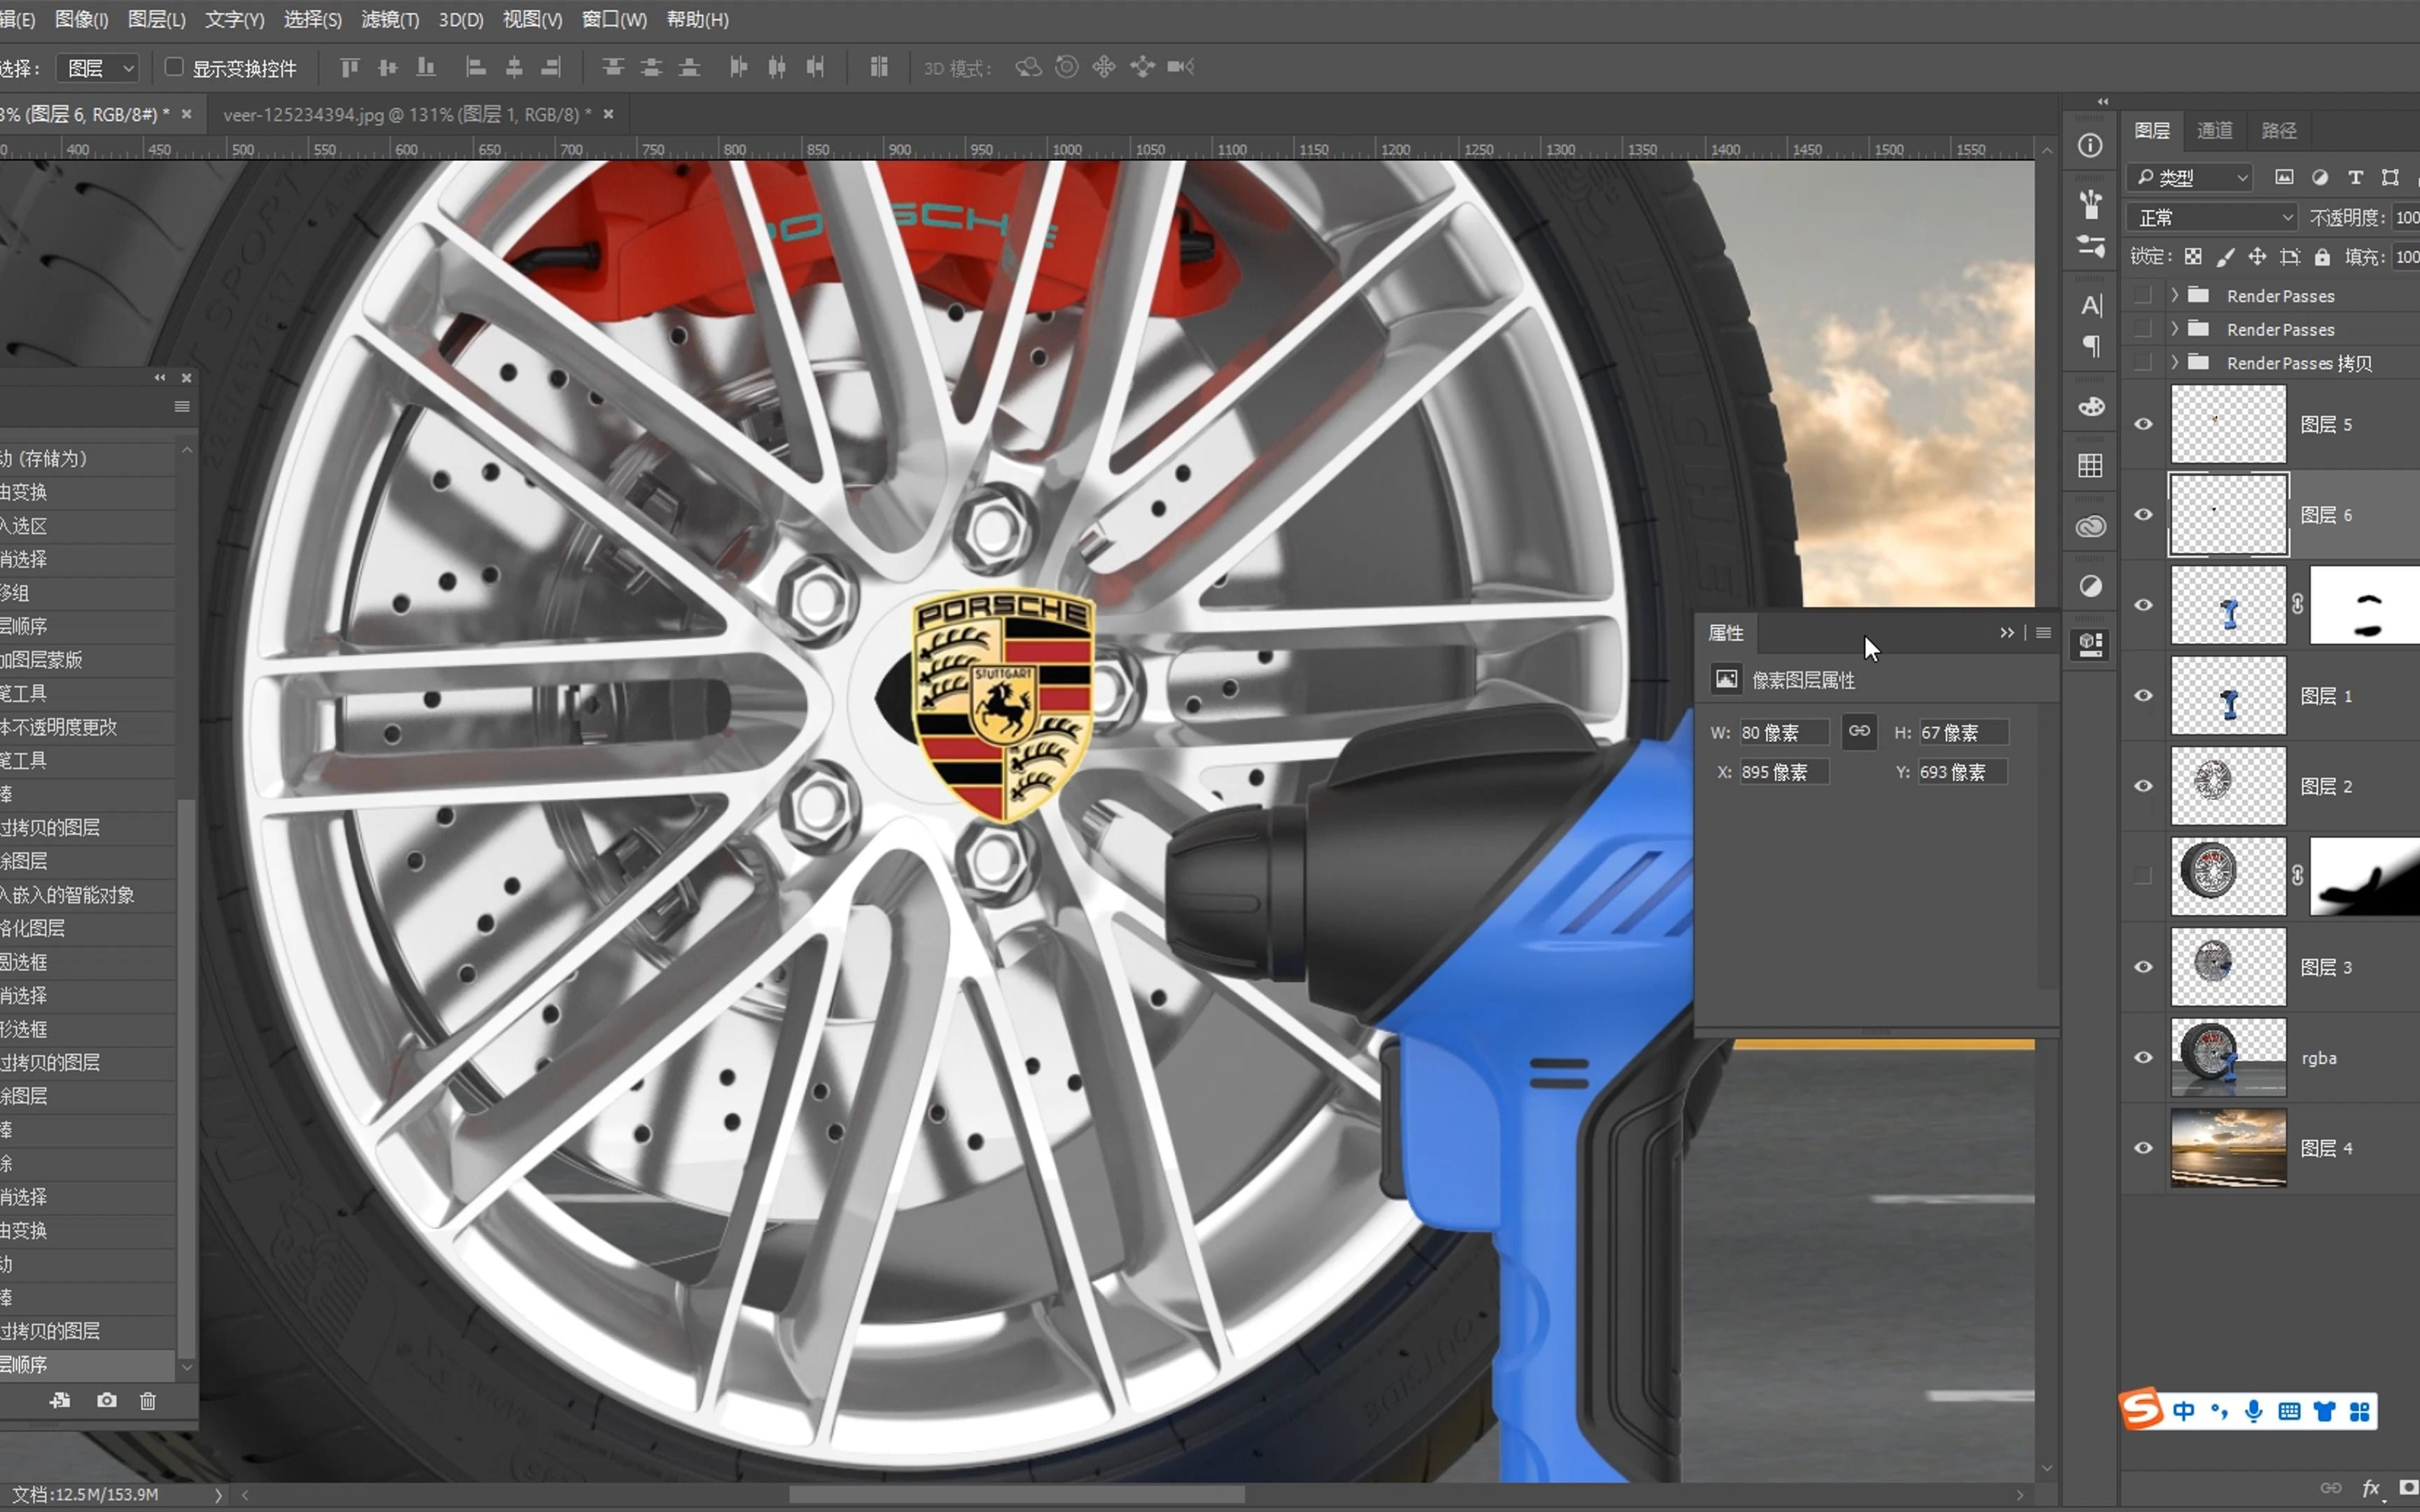The width and height of the screenshot is (2420, 1512).
Task: Open the 图像(I) menu
Action: coord(81,19)
